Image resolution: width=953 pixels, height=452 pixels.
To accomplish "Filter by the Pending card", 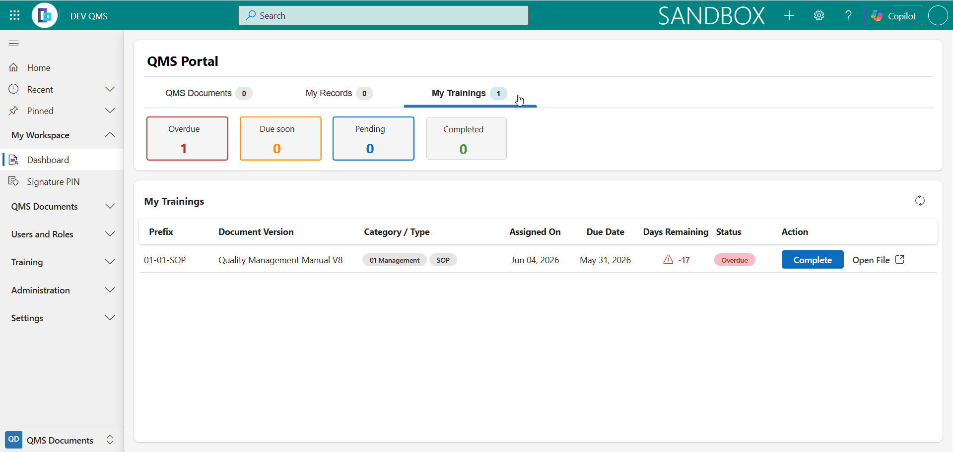I will click(373, 139).
